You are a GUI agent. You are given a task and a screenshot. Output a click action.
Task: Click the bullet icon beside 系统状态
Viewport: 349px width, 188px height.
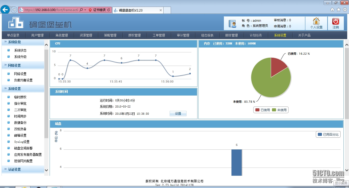(8, 50)
